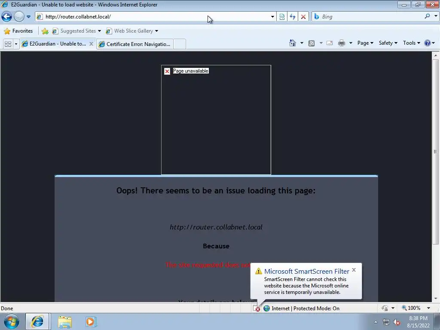
Task: Click Internet | Protected Mode: On zone
Action: pos(302,309)
